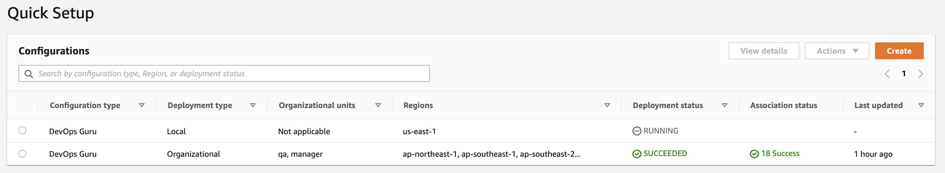
Task: Click the View details button
Action: [764, 51]
